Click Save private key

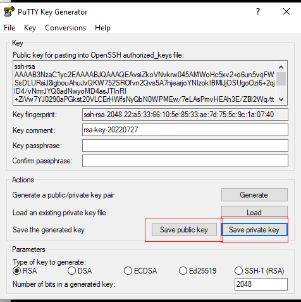[x=254, y=230]
